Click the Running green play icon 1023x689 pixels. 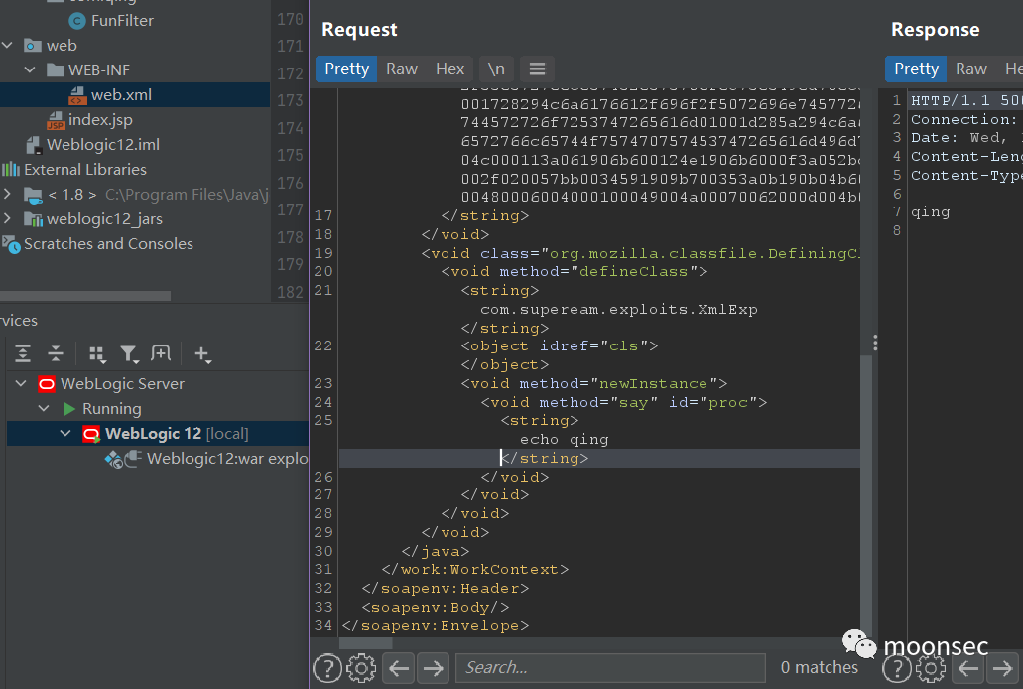(x=68, y=409)
